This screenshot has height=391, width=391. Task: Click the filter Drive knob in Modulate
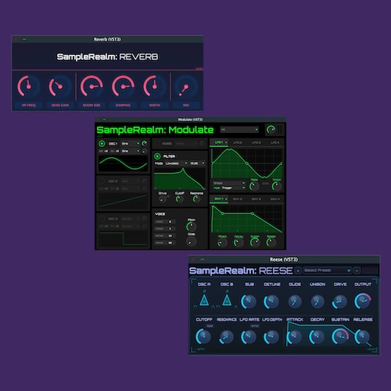tap(163, 199)
